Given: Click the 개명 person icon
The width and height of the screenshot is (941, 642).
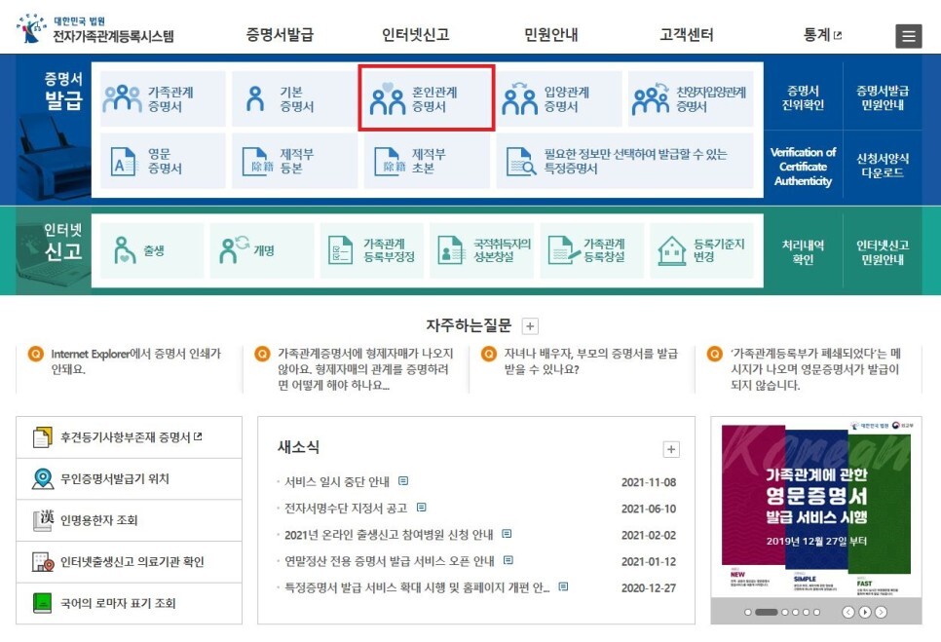Looking at the screenshot, I should click(x=234, y=249).
